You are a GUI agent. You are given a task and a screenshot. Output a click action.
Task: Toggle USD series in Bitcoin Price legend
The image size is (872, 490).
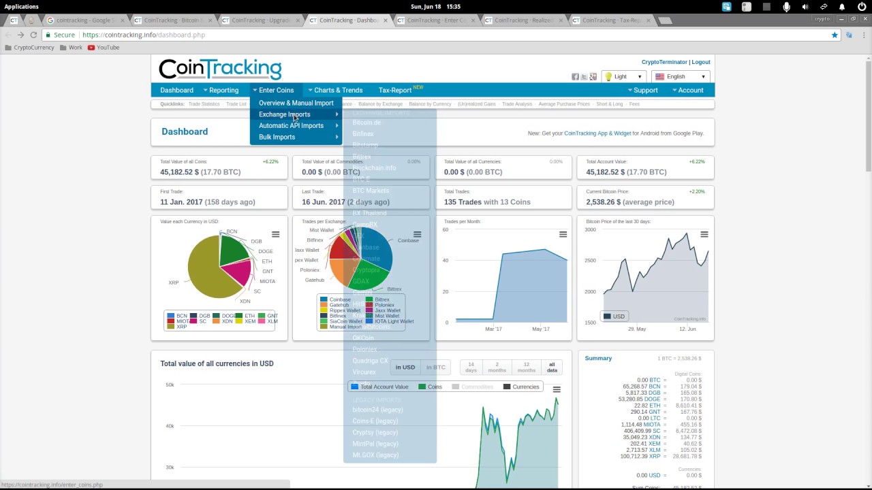click(614, 316)
